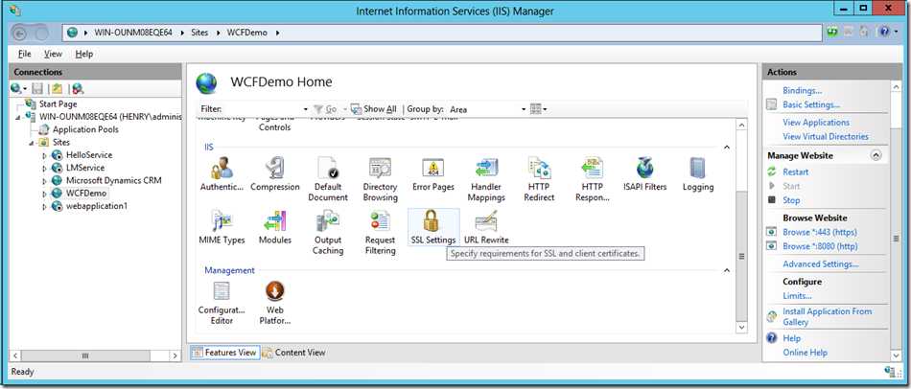Click View Virtual Directories link
This screenshot has width=911, height=389.
826,136
